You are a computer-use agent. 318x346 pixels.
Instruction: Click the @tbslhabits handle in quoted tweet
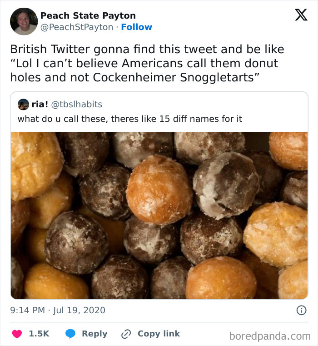click(76, 105)
